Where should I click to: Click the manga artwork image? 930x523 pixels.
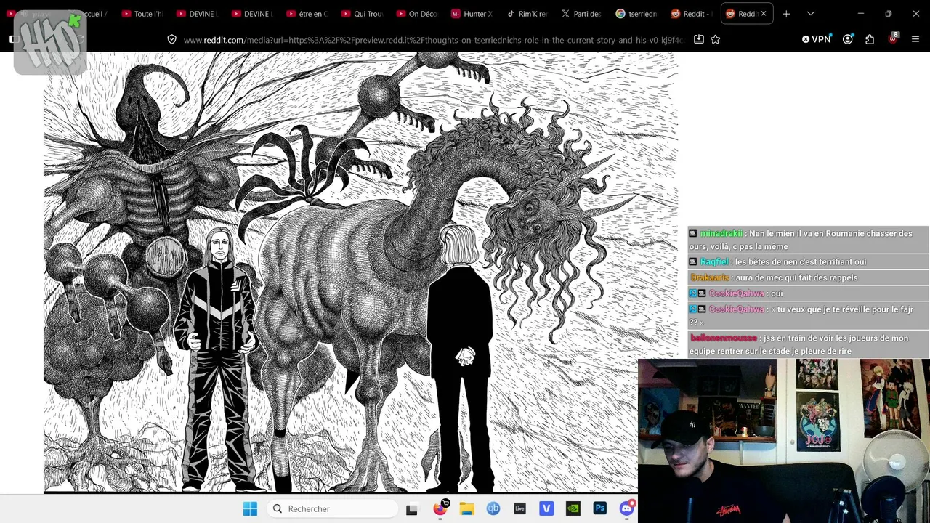[360, 272]
